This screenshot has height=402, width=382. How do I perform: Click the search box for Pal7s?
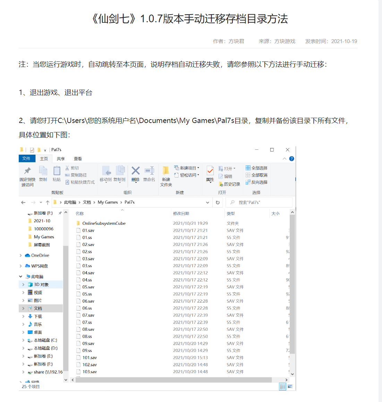coord(259,203)
